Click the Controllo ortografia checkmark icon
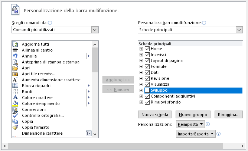The height and width of the screenshot is (151, 248). point(15,115)
